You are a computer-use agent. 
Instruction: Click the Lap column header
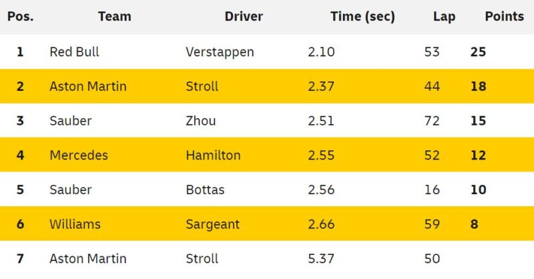coord(444,17)
